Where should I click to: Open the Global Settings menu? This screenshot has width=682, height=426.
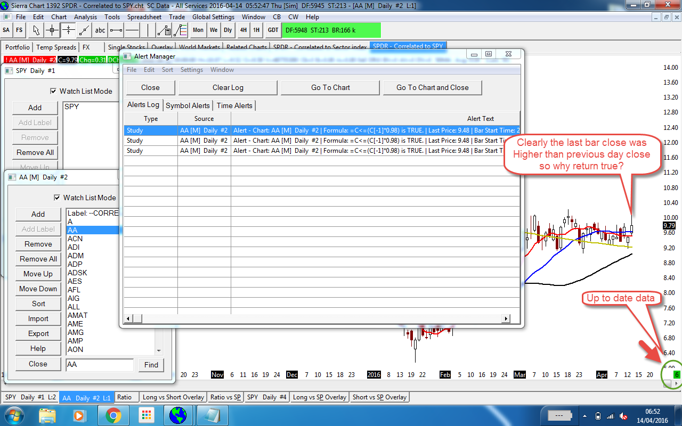point(214,17)
